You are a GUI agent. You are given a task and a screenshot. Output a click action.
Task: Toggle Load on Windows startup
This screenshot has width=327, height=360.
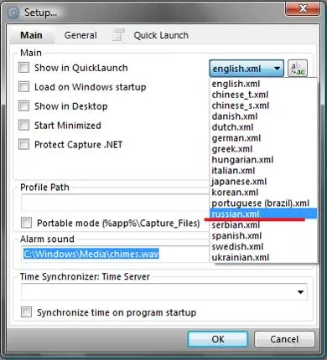pos(23,87)
